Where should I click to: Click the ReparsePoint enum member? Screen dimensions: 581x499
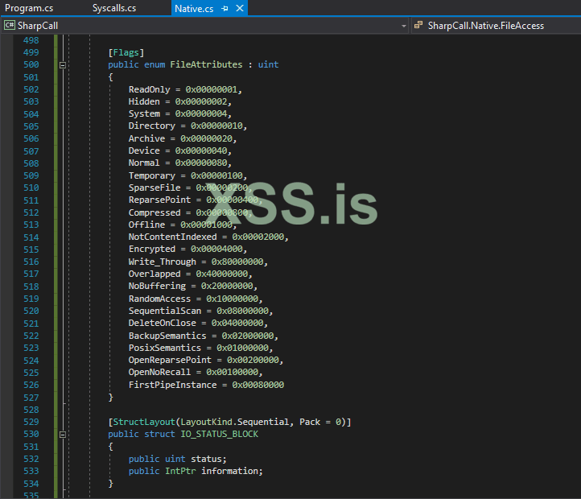pos(159,200)
